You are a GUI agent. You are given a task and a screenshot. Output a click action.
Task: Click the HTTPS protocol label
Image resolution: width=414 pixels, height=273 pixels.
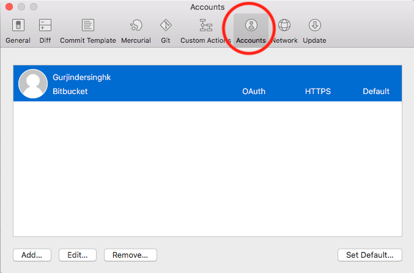[x=318, y=92]
